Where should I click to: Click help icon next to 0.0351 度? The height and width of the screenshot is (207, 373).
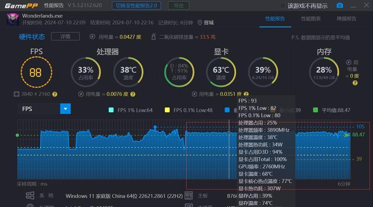(246, 94)
